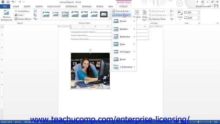Open the Preset effects submenu
The width and height of the screenshot is (220, 124).
pyautogui.click(x=124, y=21)
